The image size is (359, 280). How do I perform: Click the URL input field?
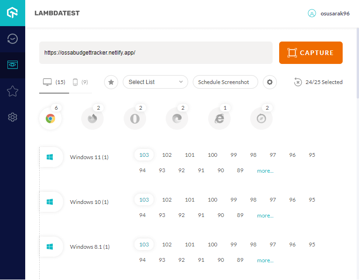156,53
